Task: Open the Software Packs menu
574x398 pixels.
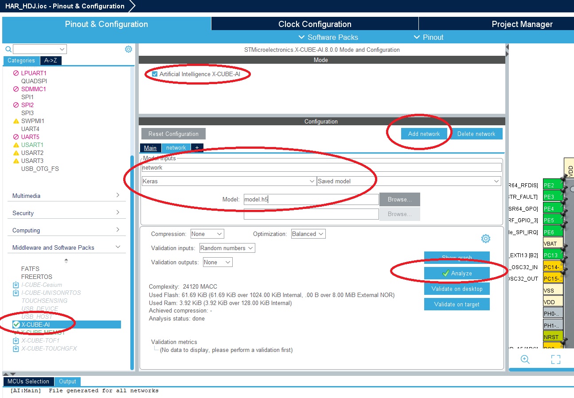Action: [328, 37]
